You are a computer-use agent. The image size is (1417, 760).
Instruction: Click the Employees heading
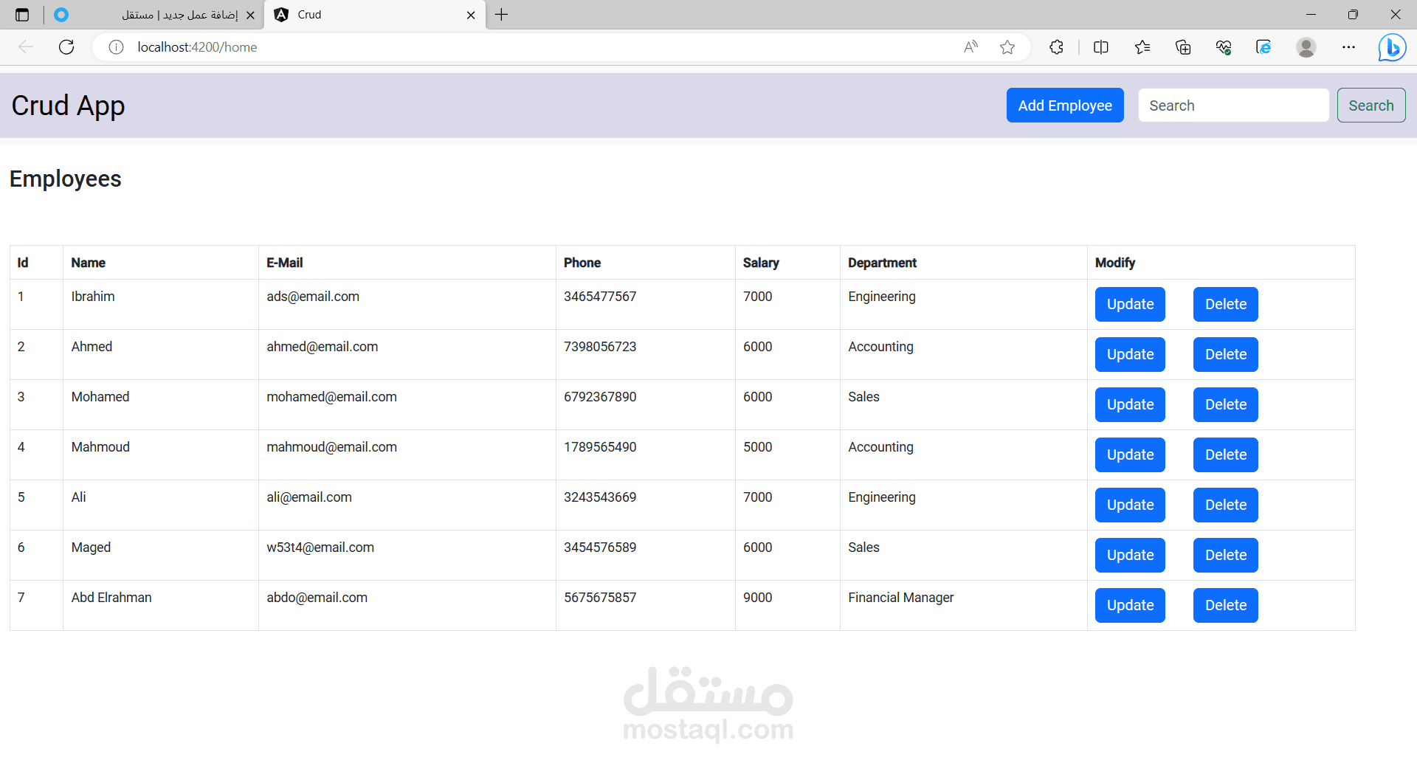click(x=66, y=179)
